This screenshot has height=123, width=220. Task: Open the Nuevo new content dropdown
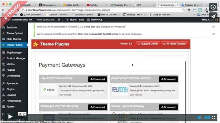[71, 20]
